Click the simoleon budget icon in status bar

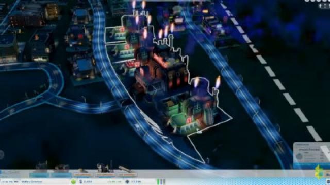coord(127,182)
